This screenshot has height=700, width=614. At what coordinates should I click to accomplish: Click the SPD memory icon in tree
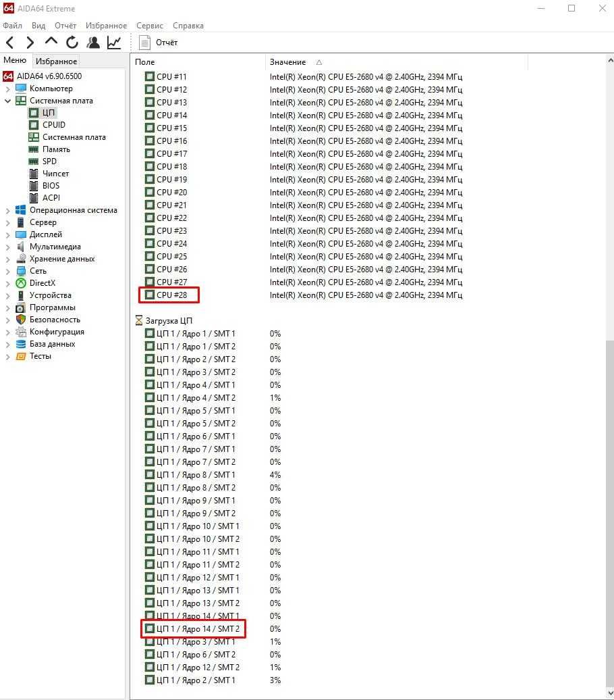click(x=34, y=161)
